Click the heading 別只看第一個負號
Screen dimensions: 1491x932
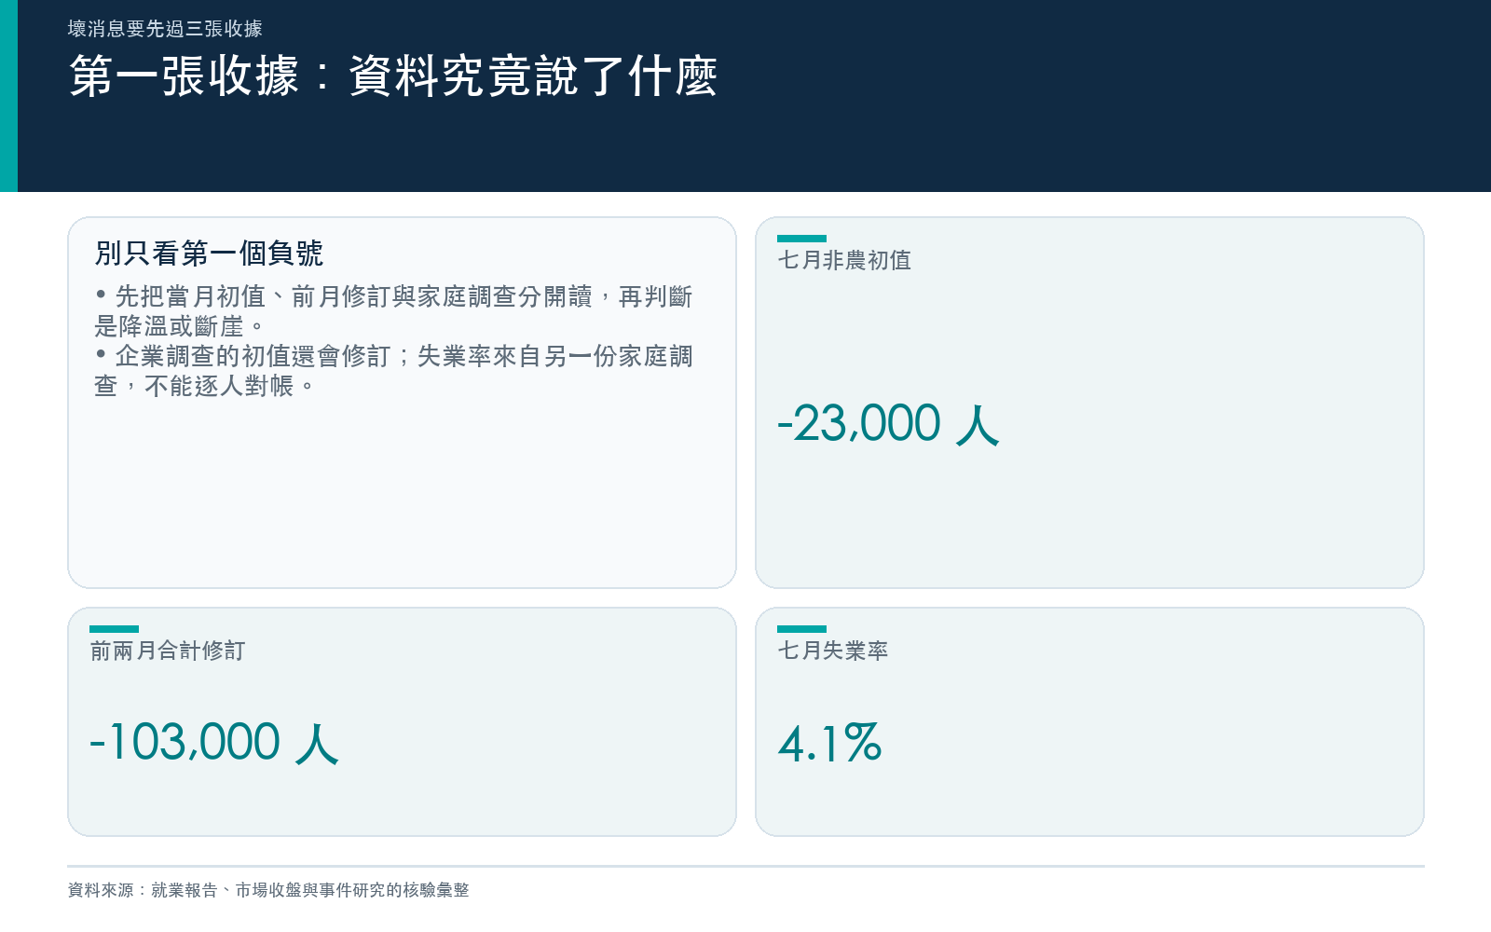pyautogui.click(x=209, y=253)
